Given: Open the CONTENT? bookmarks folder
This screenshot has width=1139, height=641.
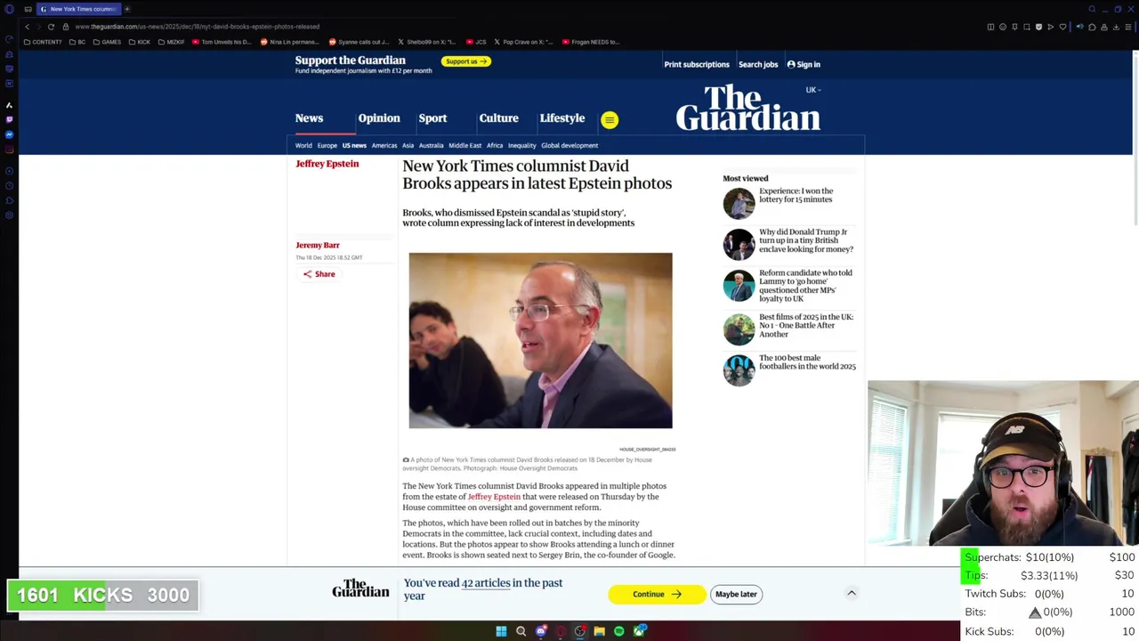Looking at the screenshot, I should pos(43,42).
